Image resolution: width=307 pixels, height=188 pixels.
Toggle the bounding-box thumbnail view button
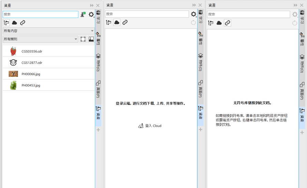[83, 39]
